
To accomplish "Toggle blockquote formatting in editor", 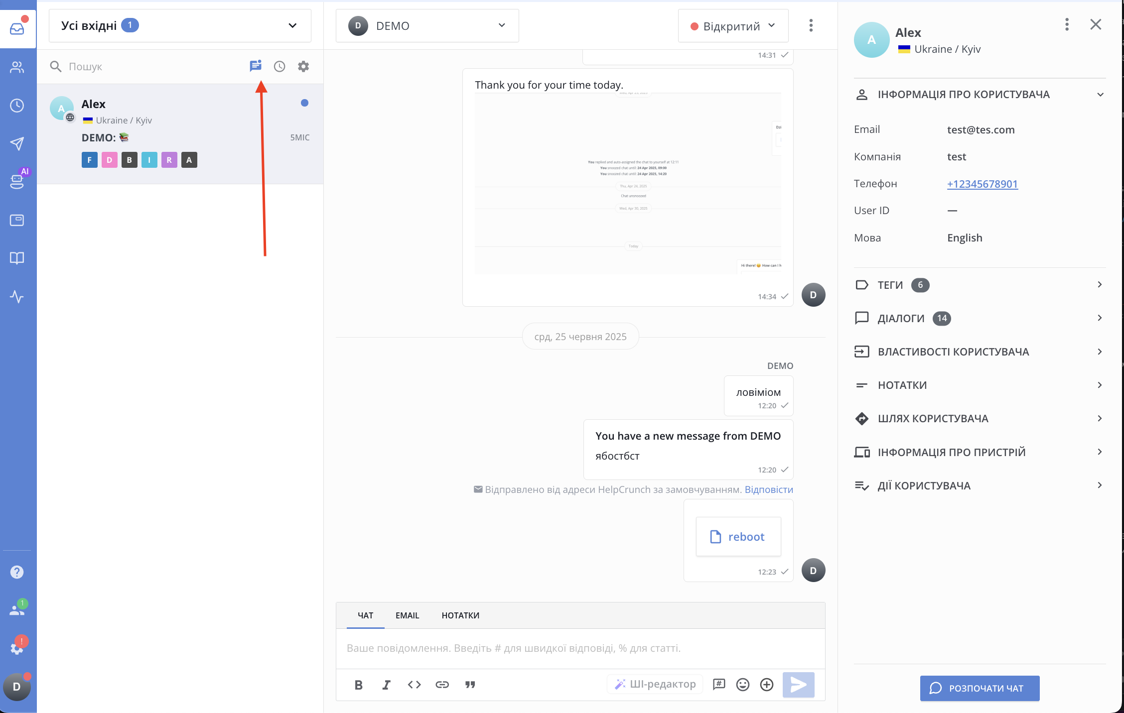I will coord(470,685).
